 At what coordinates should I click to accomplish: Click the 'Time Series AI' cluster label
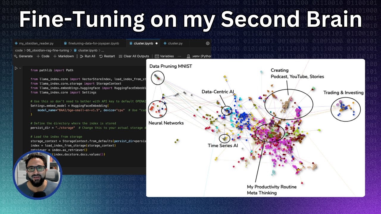point(223,146)
